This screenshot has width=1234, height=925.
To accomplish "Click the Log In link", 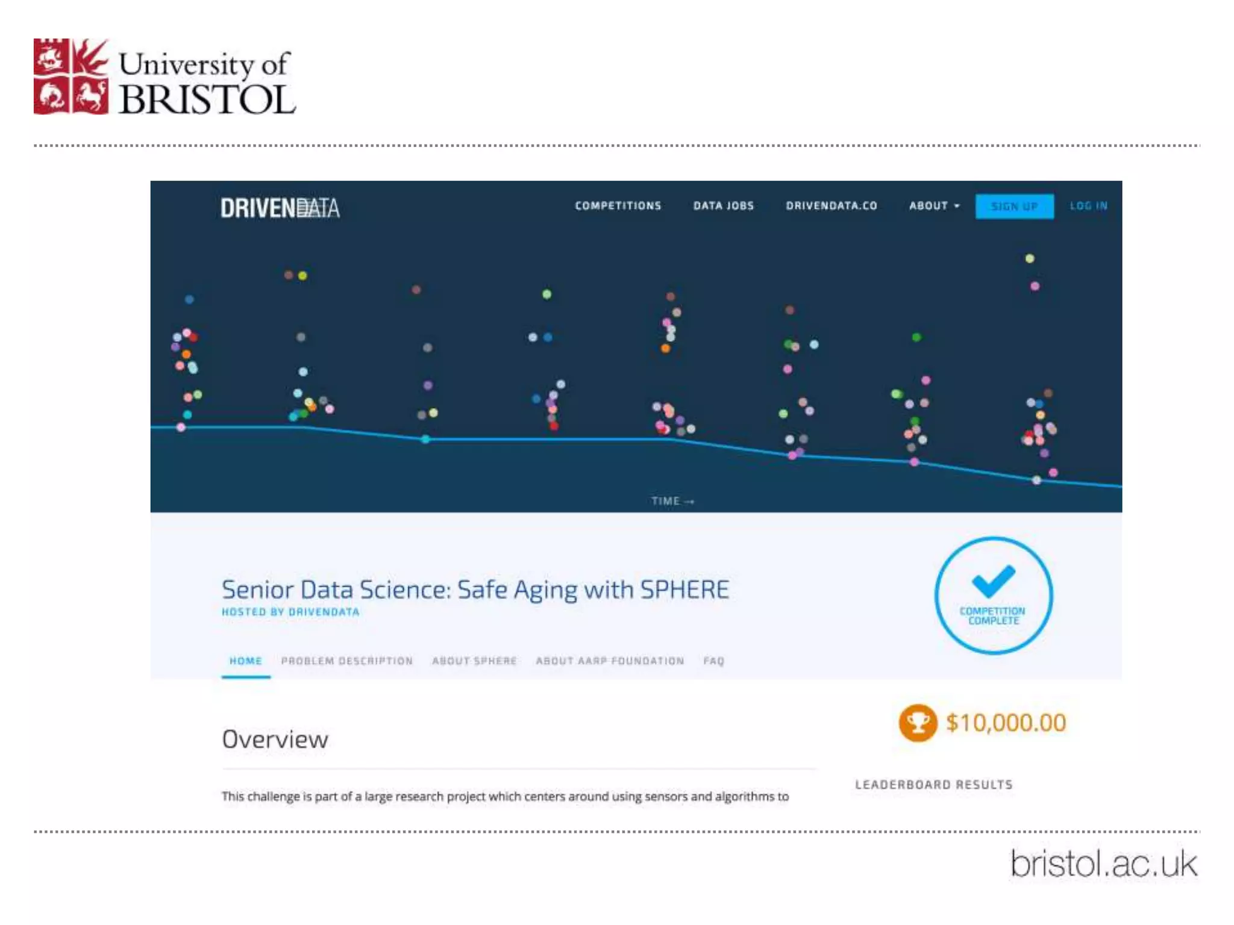I will tap(1089, 206).
